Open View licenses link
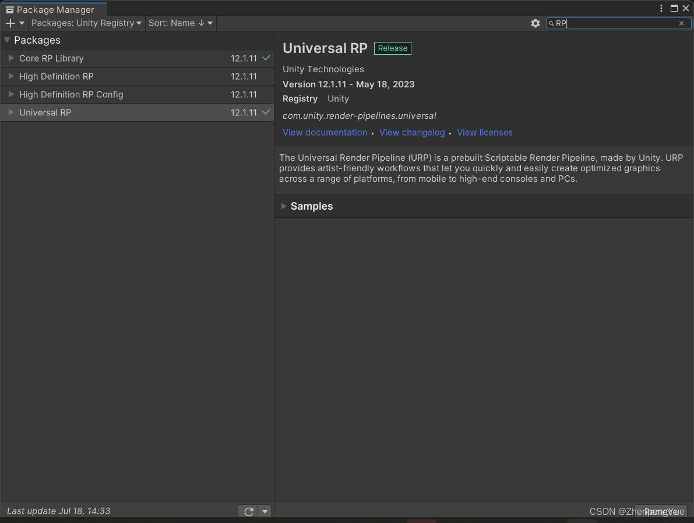The height and width of the screenshot is (523, 694). (485, 132)
